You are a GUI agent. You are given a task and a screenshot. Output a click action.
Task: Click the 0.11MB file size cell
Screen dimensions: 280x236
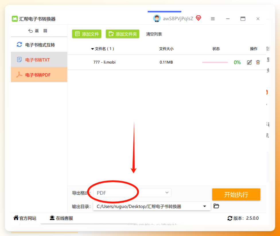(166, 62)
